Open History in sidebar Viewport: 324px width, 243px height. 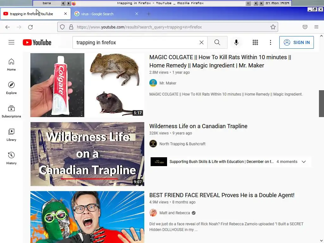11,158
